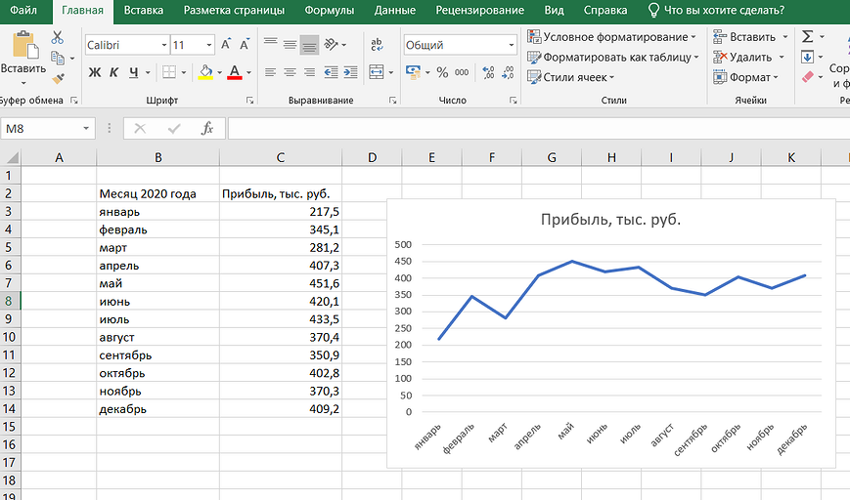The width and height of the screenshot is (850, 500).
Task: Apply percent style to the cell
Action: [442, 72]
